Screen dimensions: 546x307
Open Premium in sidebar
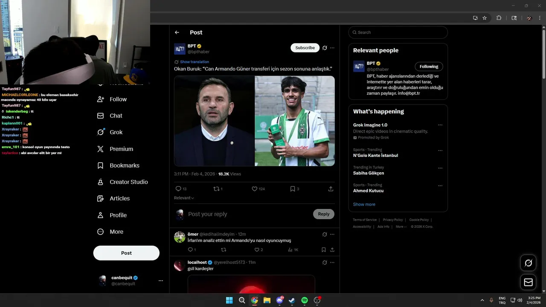[x=115, y=149]
